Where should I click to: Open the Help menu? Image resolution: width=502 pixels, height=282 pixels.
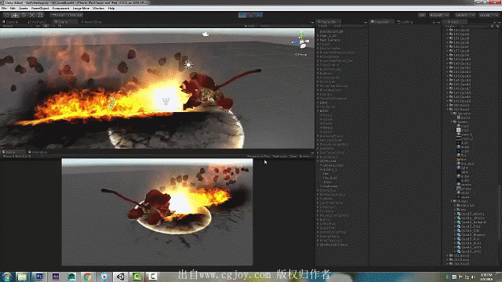[x=111, y=9]
